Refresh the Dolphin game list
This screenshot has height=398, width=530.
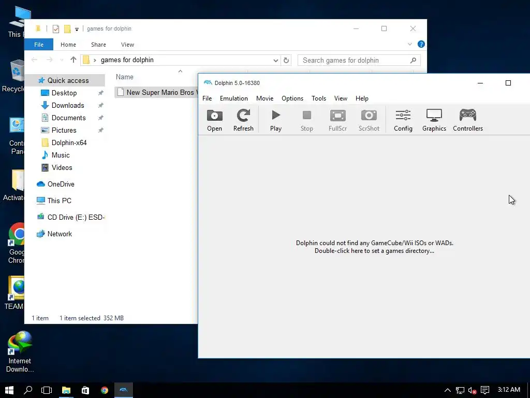243,120
